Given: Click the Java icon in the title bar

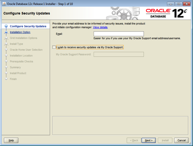Looking at the screenshot, I should tap(4, 4).
